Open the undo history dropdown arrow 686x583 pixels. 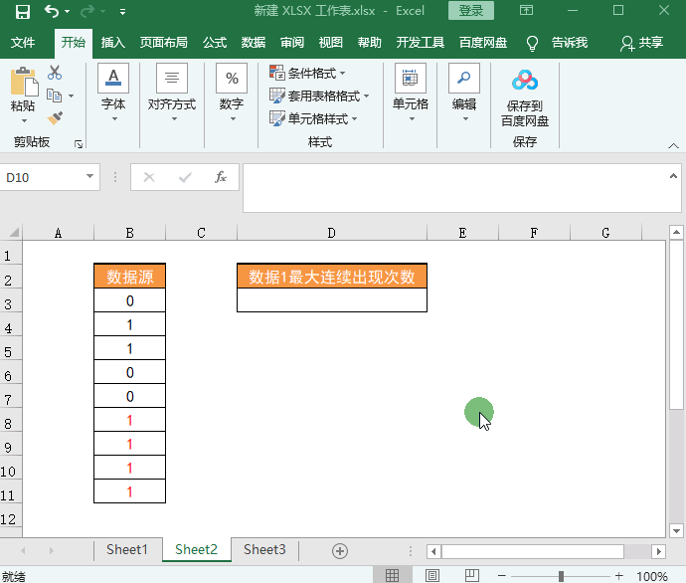[68, 11]
